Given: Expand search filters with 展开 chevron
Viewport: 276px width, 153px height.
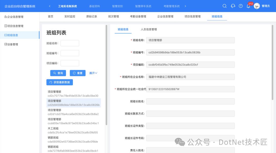Looking at the screenshot, I should [x=93, y=73].
